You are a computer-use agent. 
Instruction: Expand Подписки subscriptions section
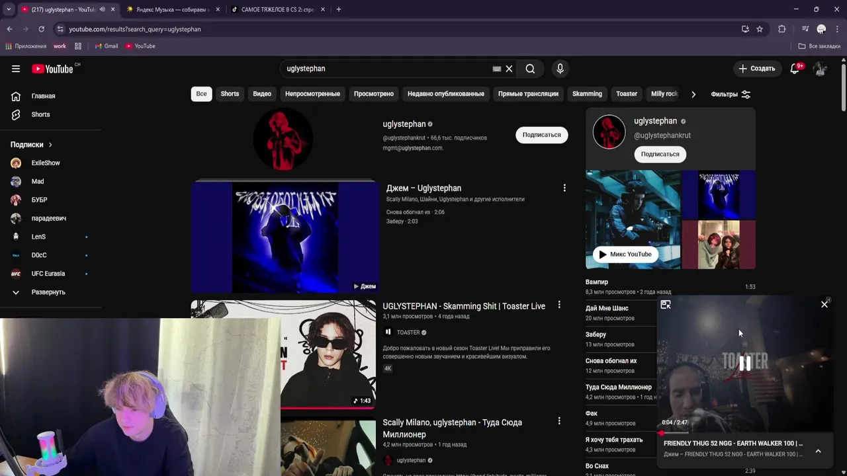pyautogui.click(x=31, y=145)
